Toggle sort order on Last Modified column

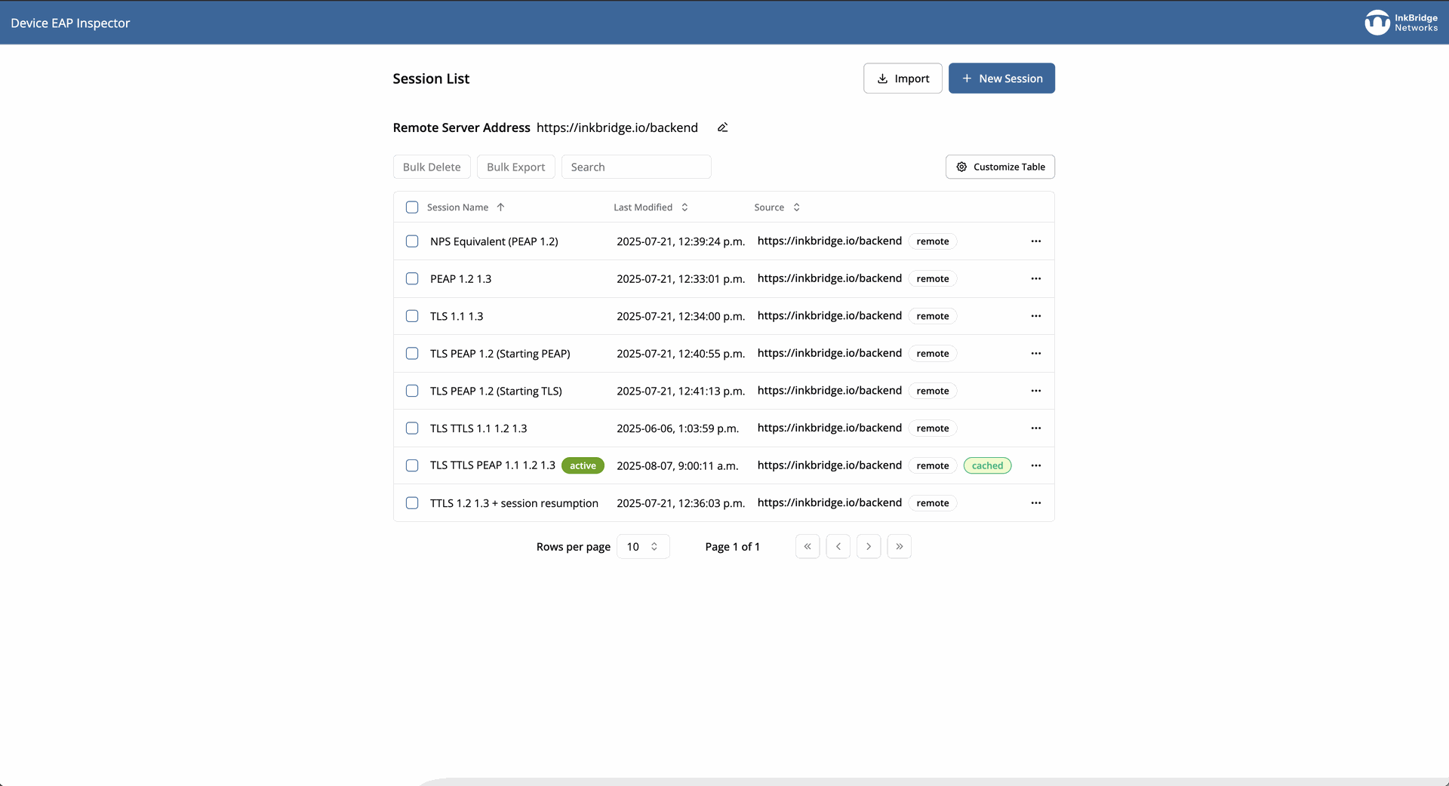[684, 207]
